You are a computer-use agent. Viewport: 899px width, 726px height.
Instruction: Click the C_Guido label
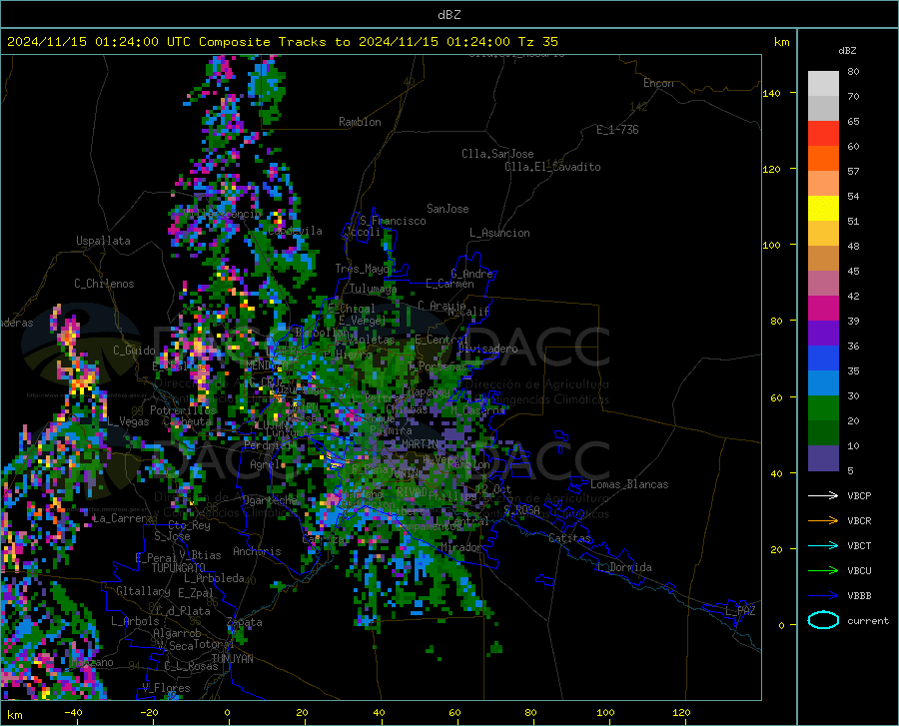tap(134, 351)
